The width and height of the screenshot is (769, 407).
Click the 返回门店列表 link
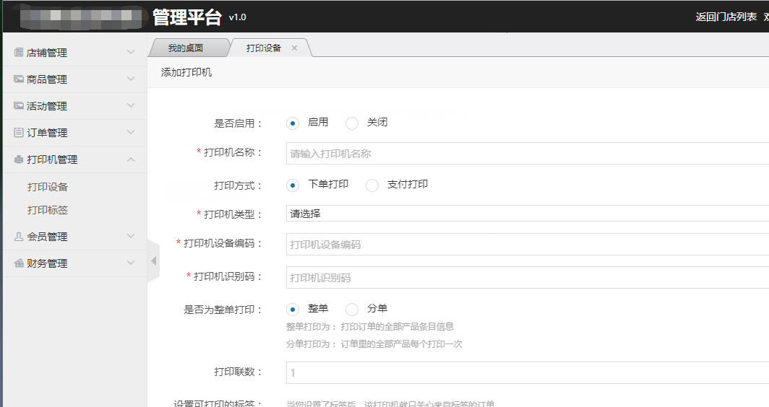[x=726, y=17]
